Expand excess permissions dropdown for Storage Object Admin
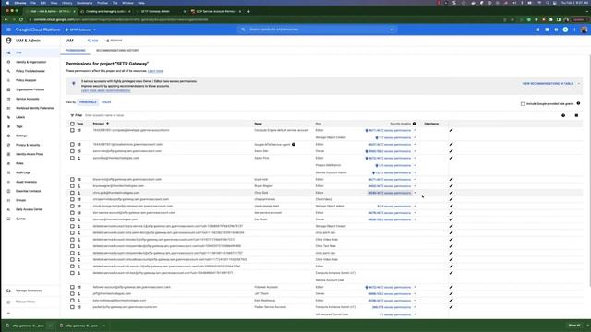Viewport: 591px width, 332px height. pyautogui.click(x=415, y=207)
